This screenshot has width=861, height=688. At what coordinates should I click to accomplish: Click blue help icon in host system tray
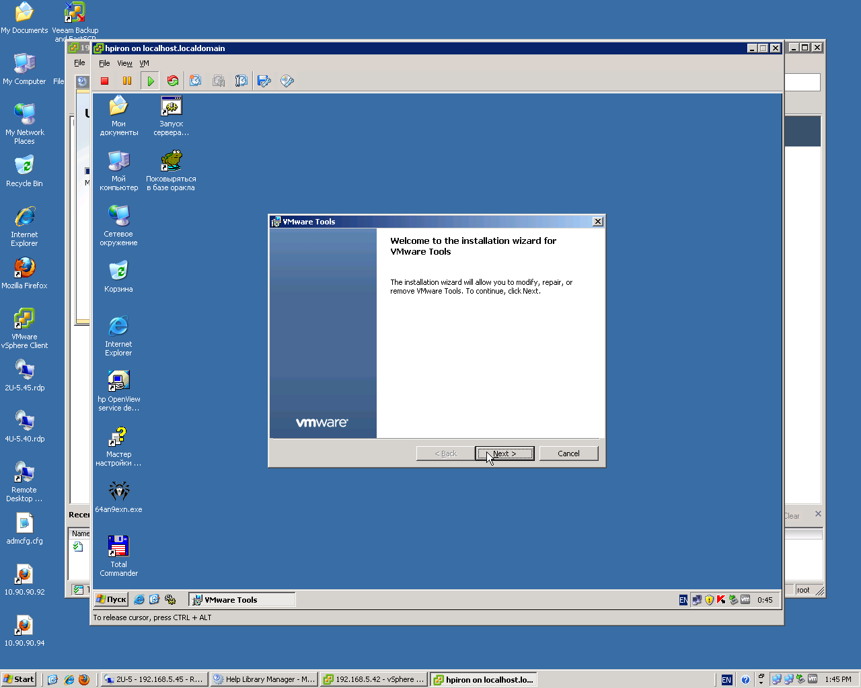point(745,680)
